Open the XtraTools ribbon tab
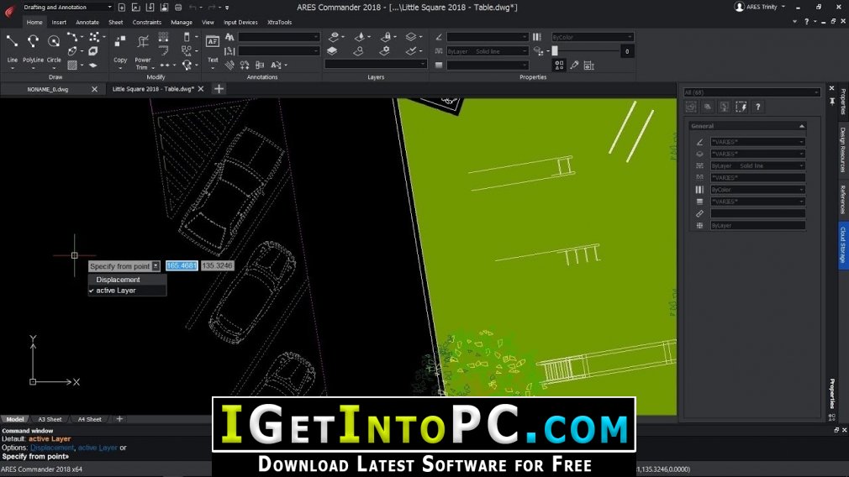Image resolution: width=849 pixels, height=477 pixels. (279, 22)
